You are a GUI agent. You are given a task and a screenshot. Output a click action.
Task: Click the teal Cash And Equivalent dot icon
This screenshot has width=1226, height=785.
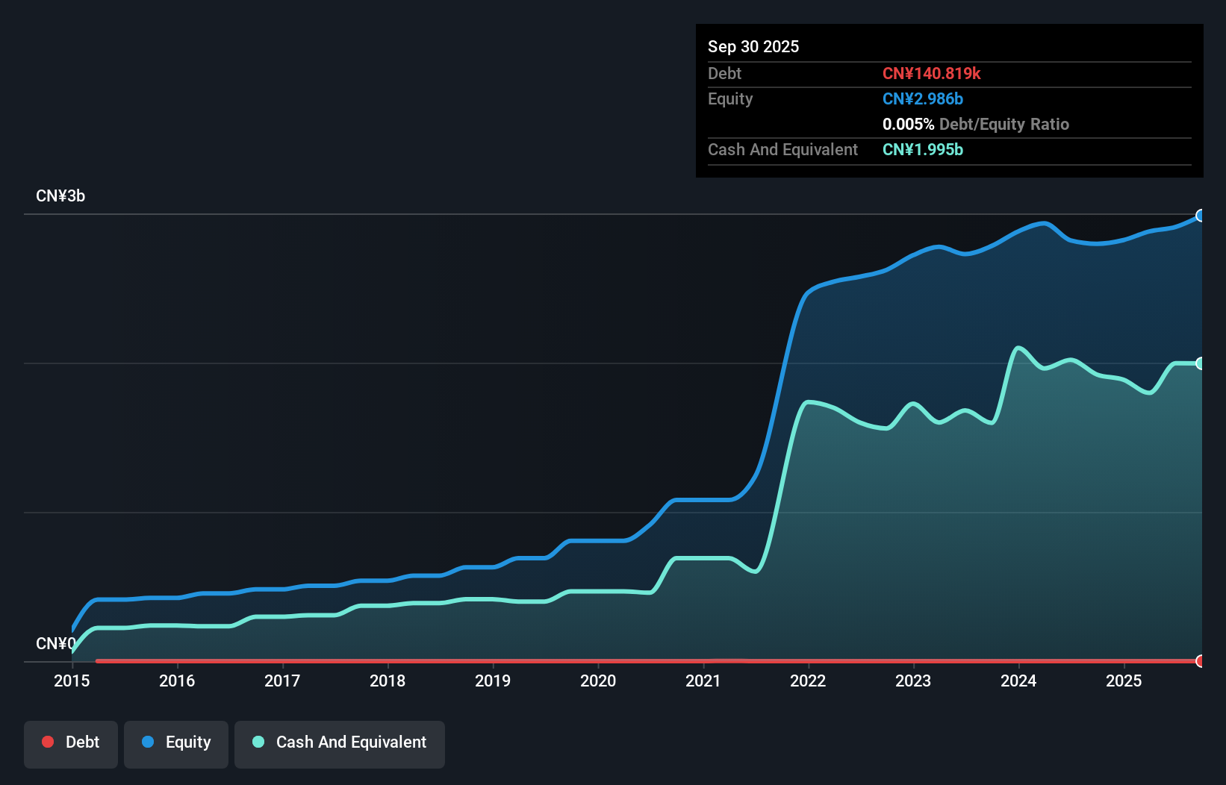(x=258, y=742)
